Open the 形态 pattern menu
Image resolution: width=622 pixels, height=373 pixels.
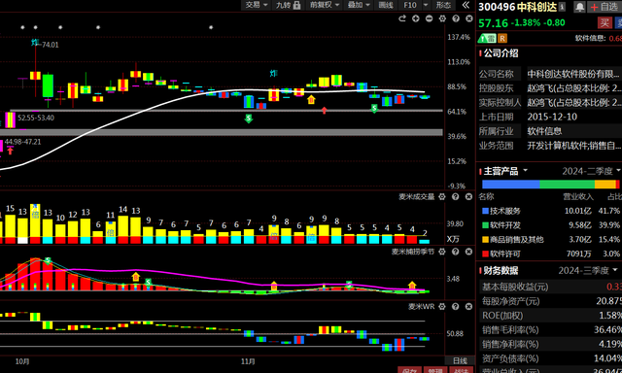pyautogui.click(x=443, y=5)
